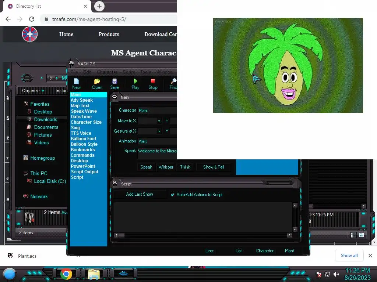Click the Script panel header icon
Viewport: 377px width, 282px height.
tap(115, 184)
